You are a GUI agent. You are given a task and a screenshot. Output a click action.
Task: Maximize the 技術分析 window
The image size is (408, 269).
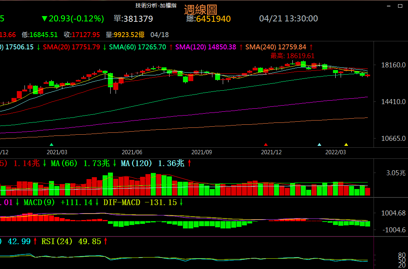(x=400, y=6)
